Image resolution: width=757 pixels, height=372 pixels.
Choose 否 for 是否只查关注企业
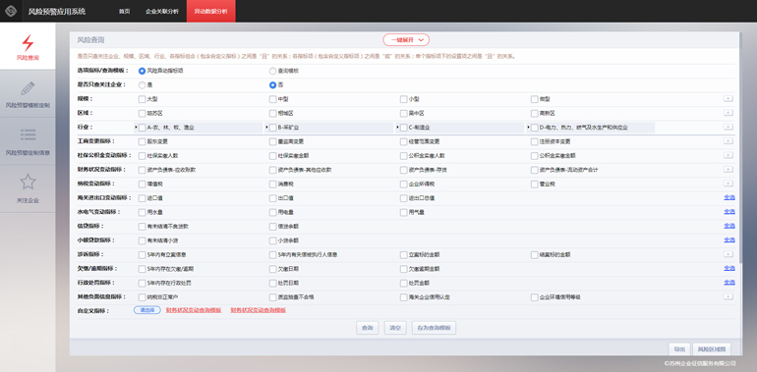pyautogui.click(x=272, y=84)
